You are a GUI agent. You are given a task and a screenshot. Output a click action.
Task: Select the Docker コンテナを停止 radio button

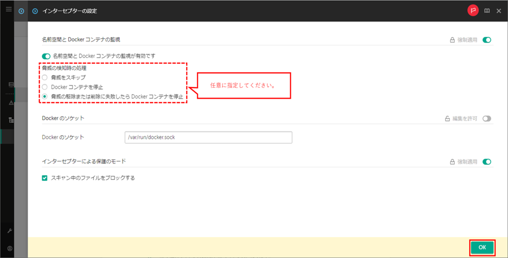coord(44,87)
